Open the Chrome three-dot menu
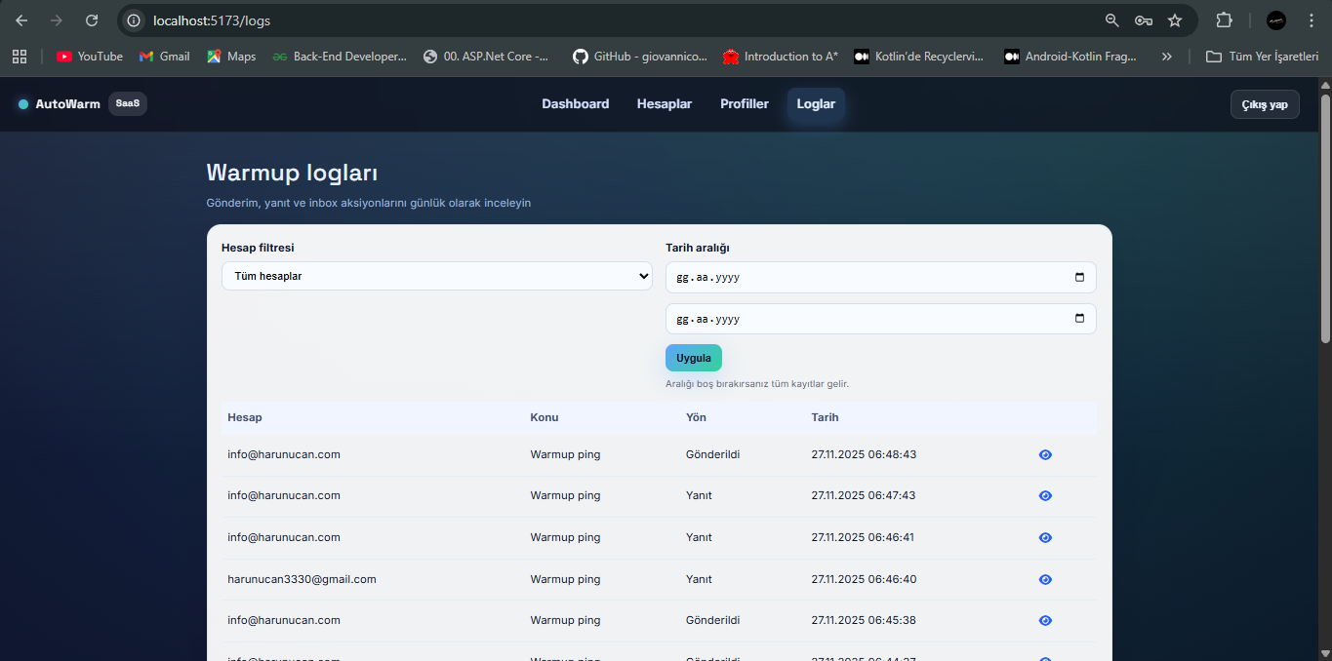 1311,20
